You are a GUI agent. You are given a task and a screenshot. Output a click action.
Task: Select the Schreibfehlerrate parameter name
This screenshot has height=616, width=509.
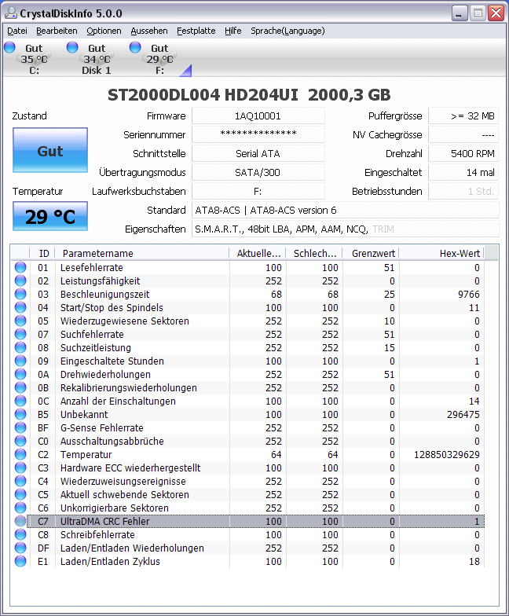pyautogui.click(x=97, y=534)
